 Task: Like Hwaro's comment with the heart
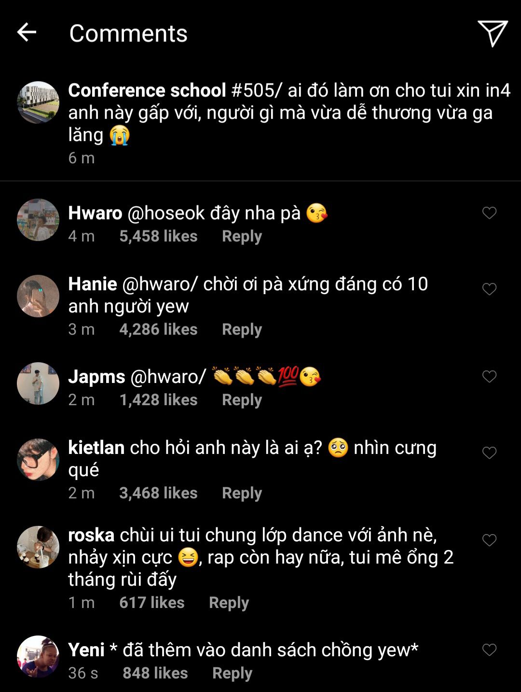(489, 213)
